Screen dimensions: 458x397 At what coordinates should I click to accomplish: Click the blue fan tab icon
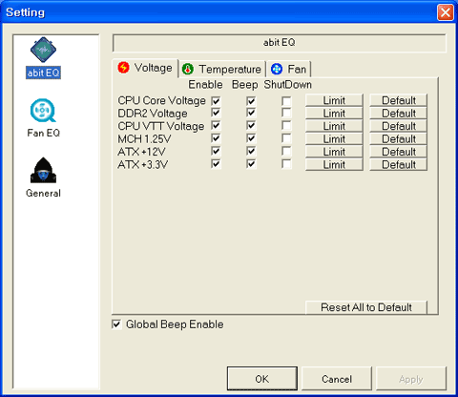(x=277, y=69)
